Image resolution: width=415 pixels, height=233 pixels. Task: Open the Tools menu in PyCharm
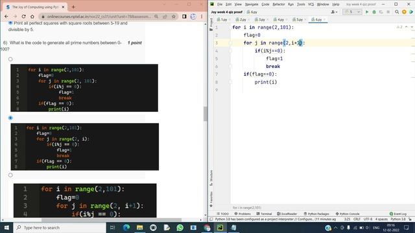(301, 5)
